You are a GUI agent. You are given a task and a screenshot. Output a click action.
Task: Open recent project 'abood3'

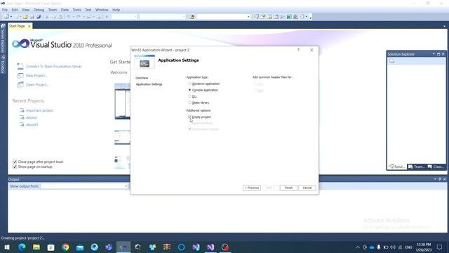(x=32, y=124)
